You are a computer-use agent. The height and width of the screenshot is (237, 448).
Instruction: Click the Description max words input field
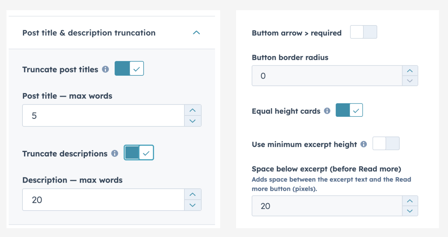tap(103, 200)
